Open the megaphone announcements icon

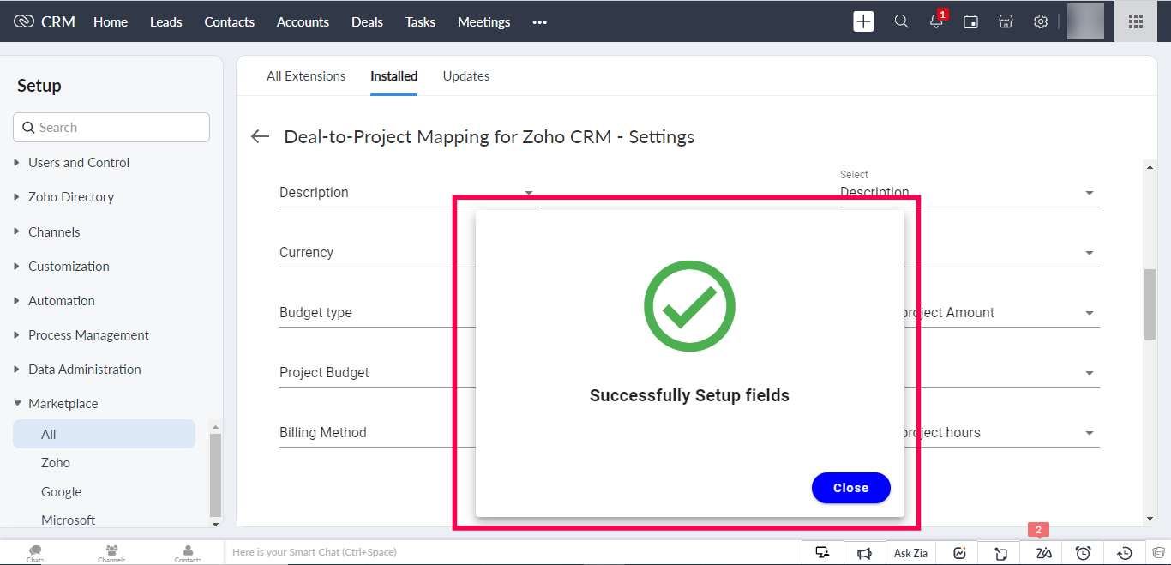pyautogui.click(x=865, y=553)
